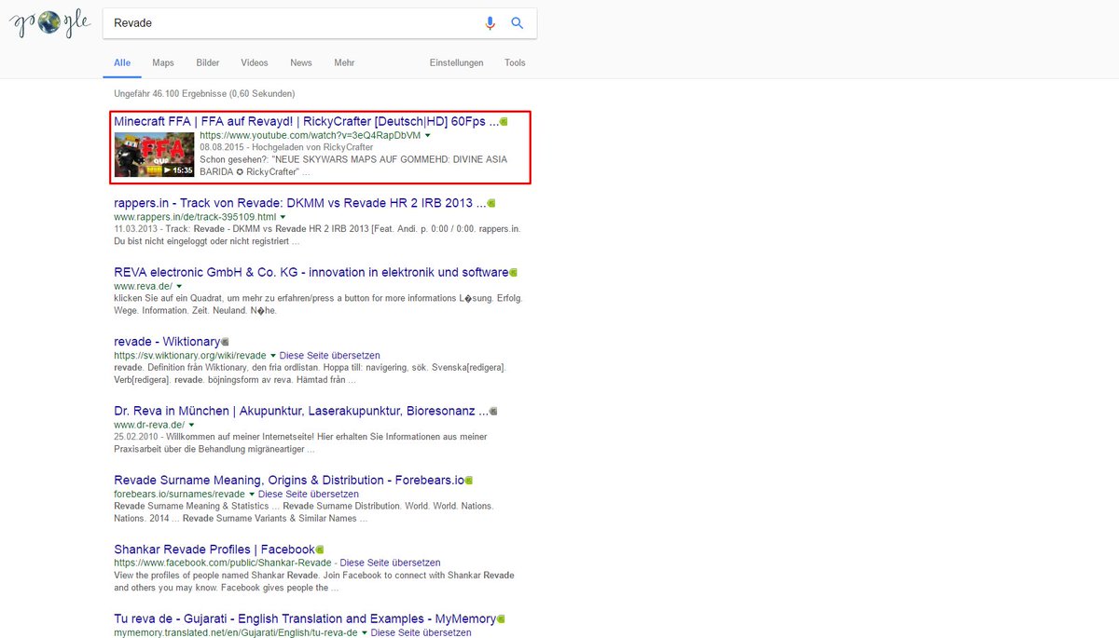Image resolution: width=1119 pixels, height=638 pixels.
Task: Switch to the News tab
Action: click(x=301, y=63)
